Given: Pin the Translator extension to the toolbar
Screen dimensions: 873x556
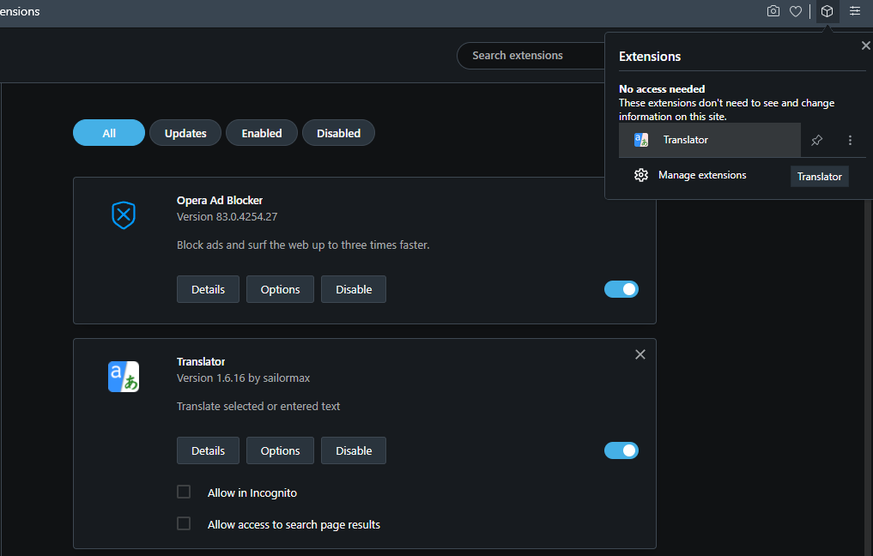Looking at the screenshot, I should (816, 140).
